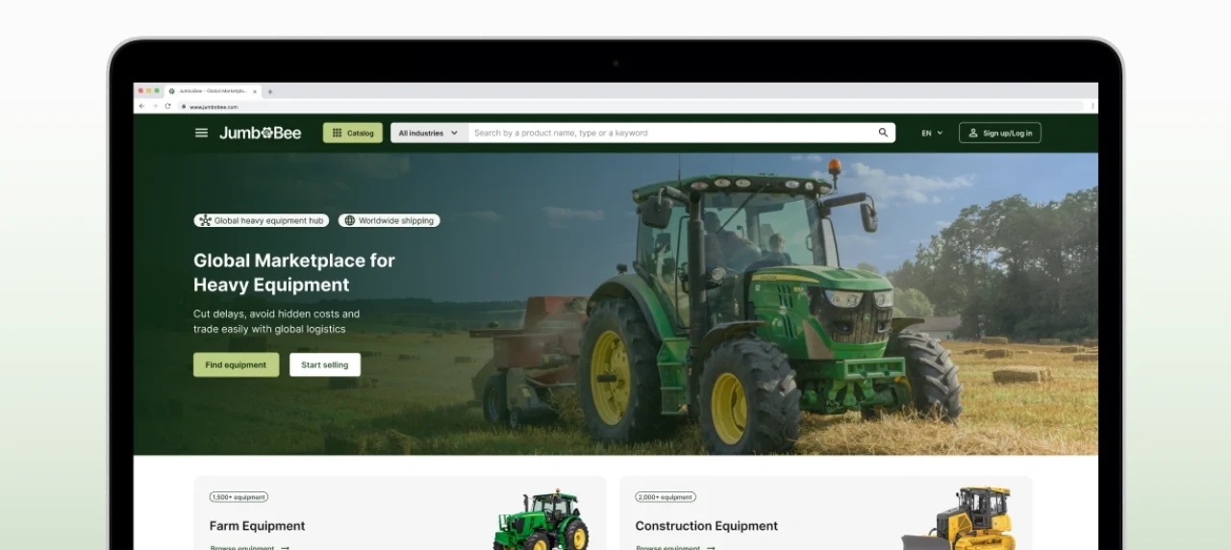Open the hamburger menu

(201, 133)
